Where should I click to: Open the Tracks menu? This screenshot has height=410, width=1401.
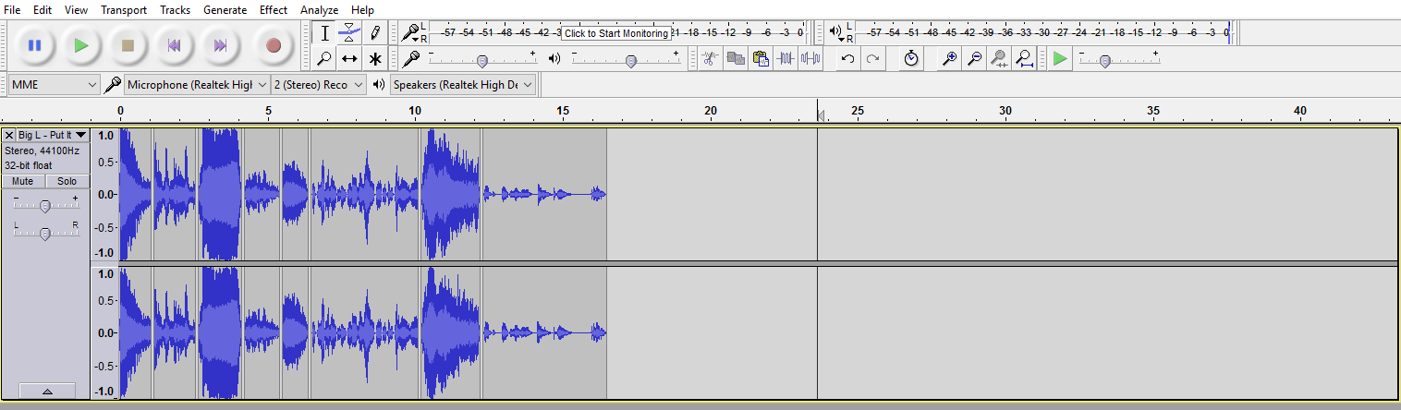click(175, 10)
